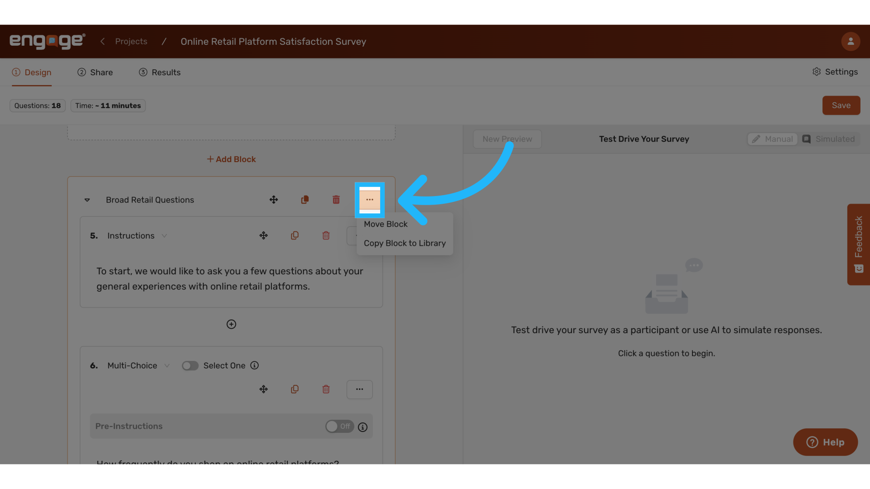Duplicate the Broad Retail Questions block
Viewport: 870px width, 489px height.
pos(305,200)
